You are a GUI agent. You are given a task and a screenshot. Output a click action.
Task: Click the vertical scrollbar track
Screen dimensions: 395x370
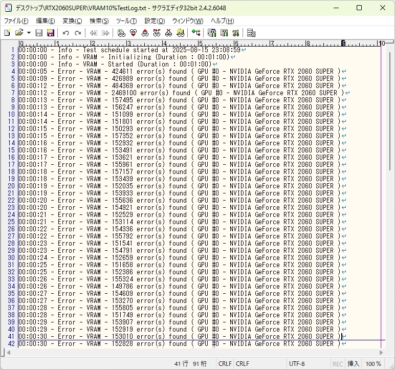(x=390, y=256)
